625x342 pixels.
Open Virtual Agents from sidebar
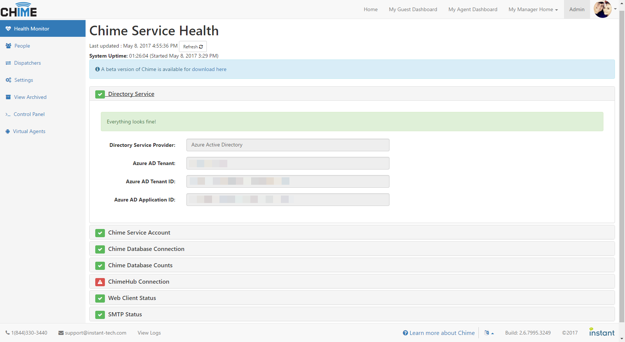point(43,131)
